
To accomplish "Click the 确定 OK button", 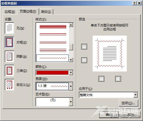I will (109, 115).
